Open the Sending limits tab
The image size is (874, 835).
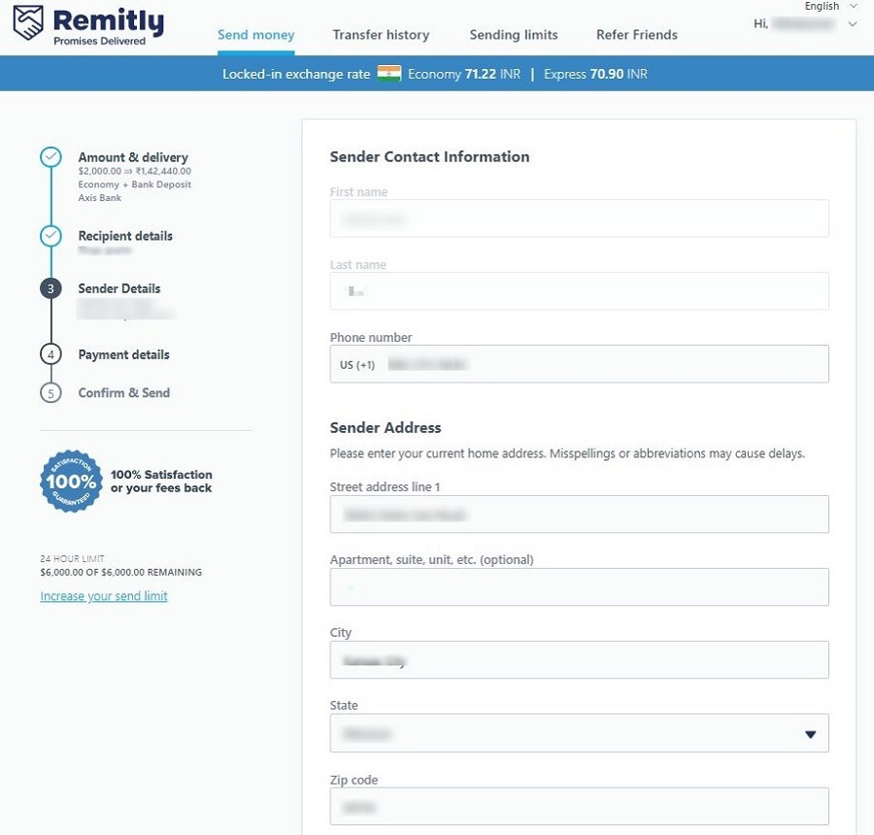pos(514,35)
